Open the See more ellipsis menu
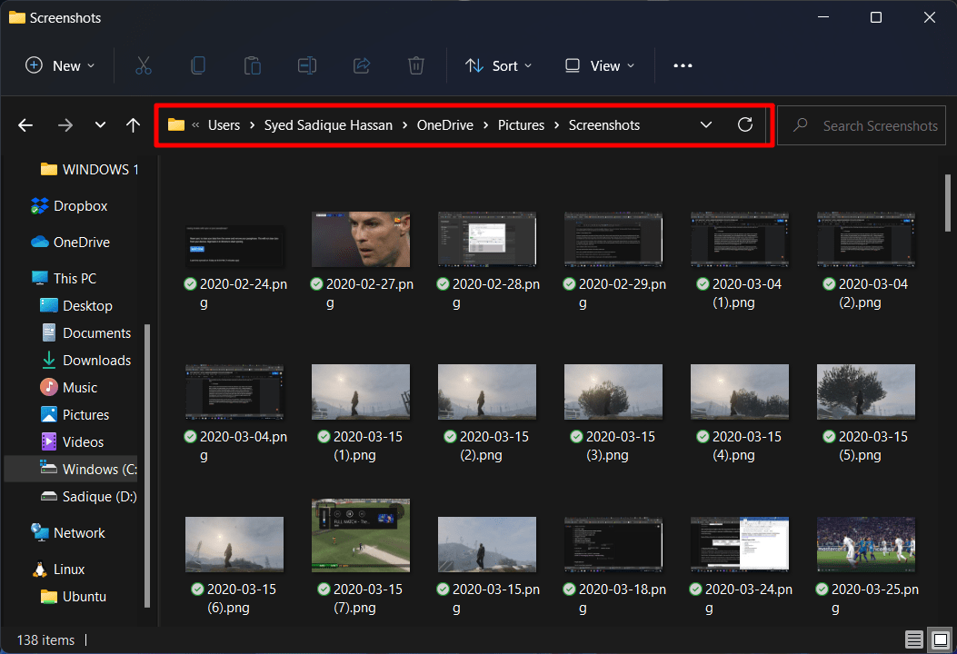The height and width of the screenshot is (654, 957). (683, 65)
